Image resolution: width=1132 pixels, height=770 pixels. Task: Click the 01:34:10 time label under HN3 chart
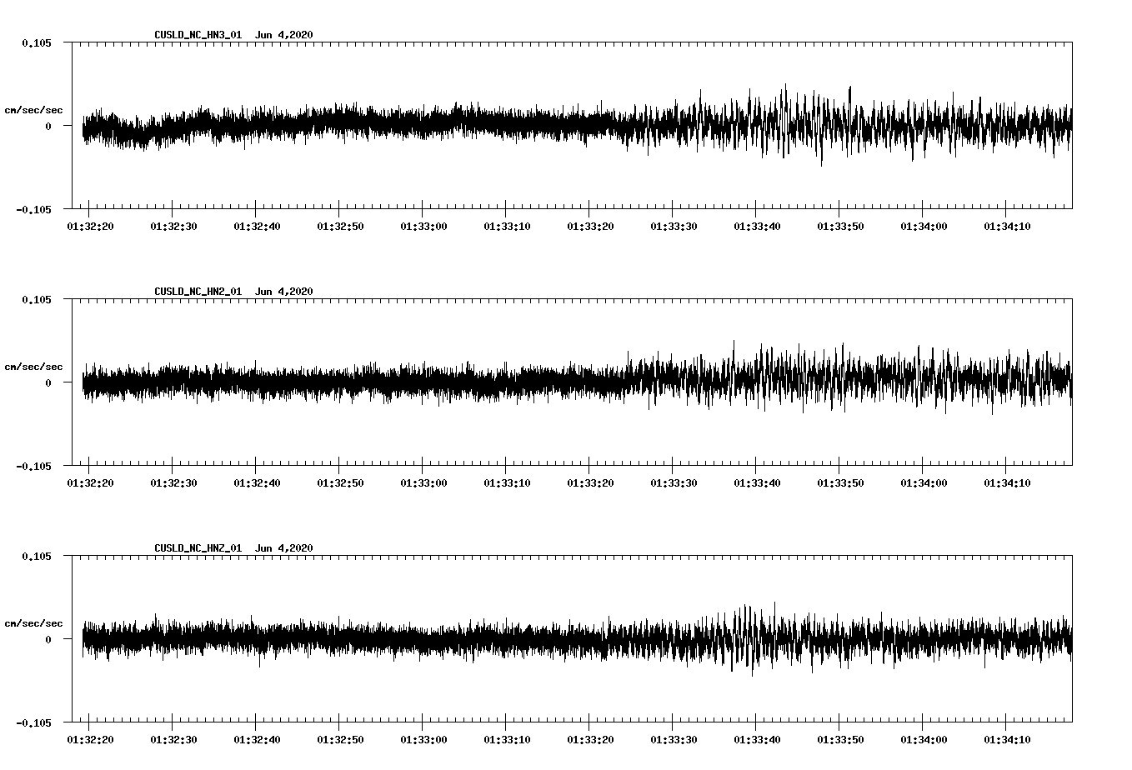click(1007, 226)
